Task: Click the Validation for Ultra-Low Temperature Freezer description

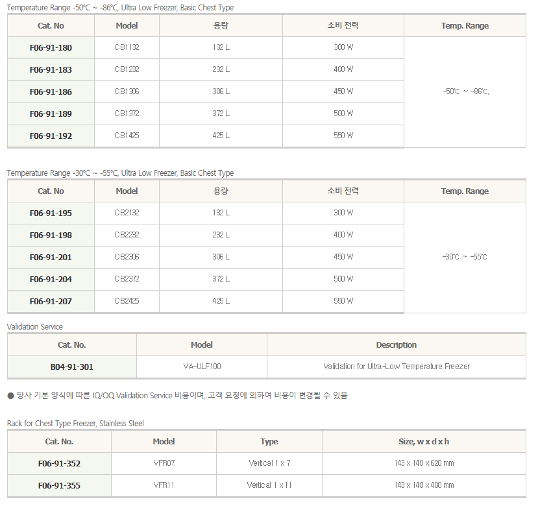Action: coord(396,367)
